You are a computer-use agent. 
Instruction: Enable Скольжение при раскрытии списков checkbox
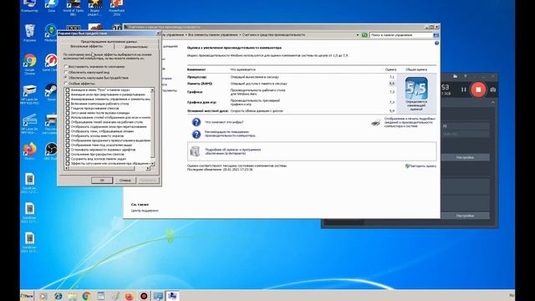coord(68,154)
